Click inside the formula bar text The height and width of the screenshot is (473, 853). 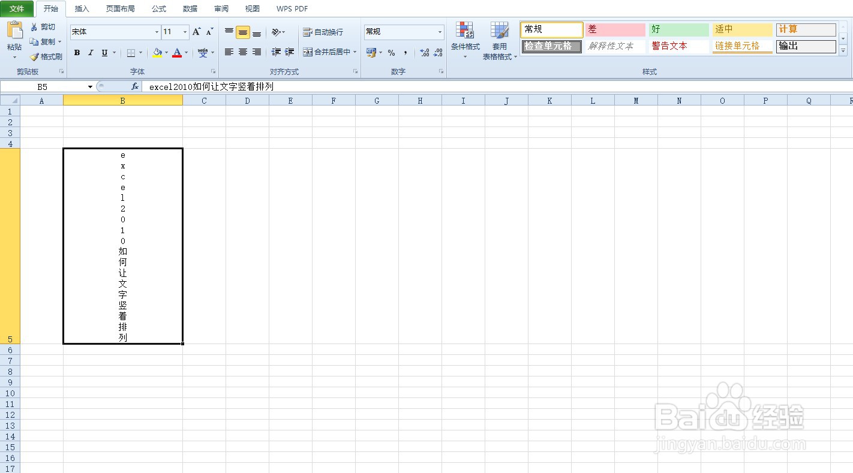point(240,86)
